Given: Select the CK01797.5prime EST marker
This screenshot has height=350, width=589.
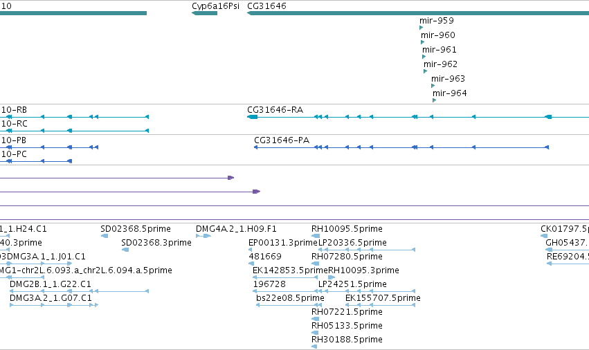Looking at the screenshot, I should (544, 236).
